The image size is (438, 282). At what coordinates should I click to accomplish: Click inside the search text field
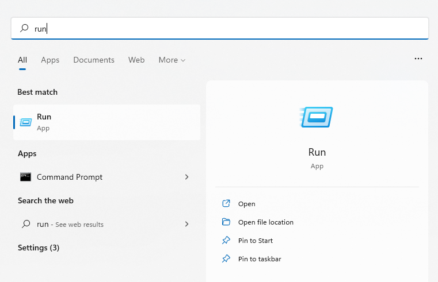click(x=230, y=28)
